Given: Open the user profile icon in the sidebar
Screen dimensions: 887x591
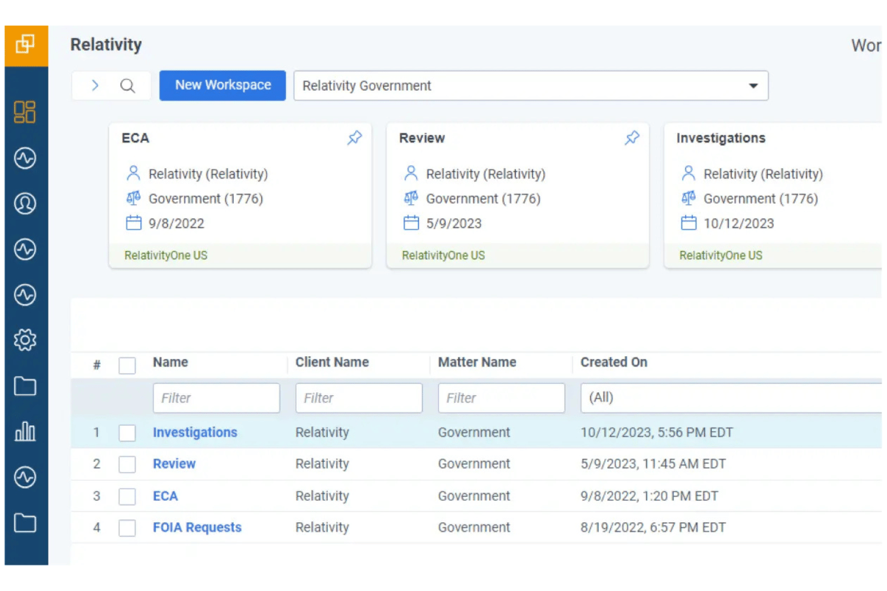Looking at the screenshot, I should pyautogui.click(x=25, y=204).
